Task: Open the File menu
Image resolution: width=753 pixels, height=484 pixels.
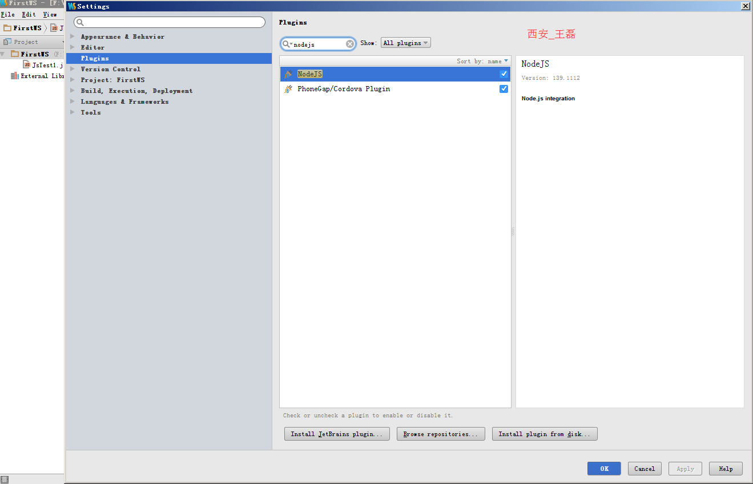Action: click(7, 14)
